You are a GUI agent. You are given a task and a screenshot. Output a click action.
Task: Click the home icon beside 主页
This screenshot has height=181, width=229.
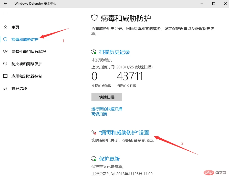point(5,27)
